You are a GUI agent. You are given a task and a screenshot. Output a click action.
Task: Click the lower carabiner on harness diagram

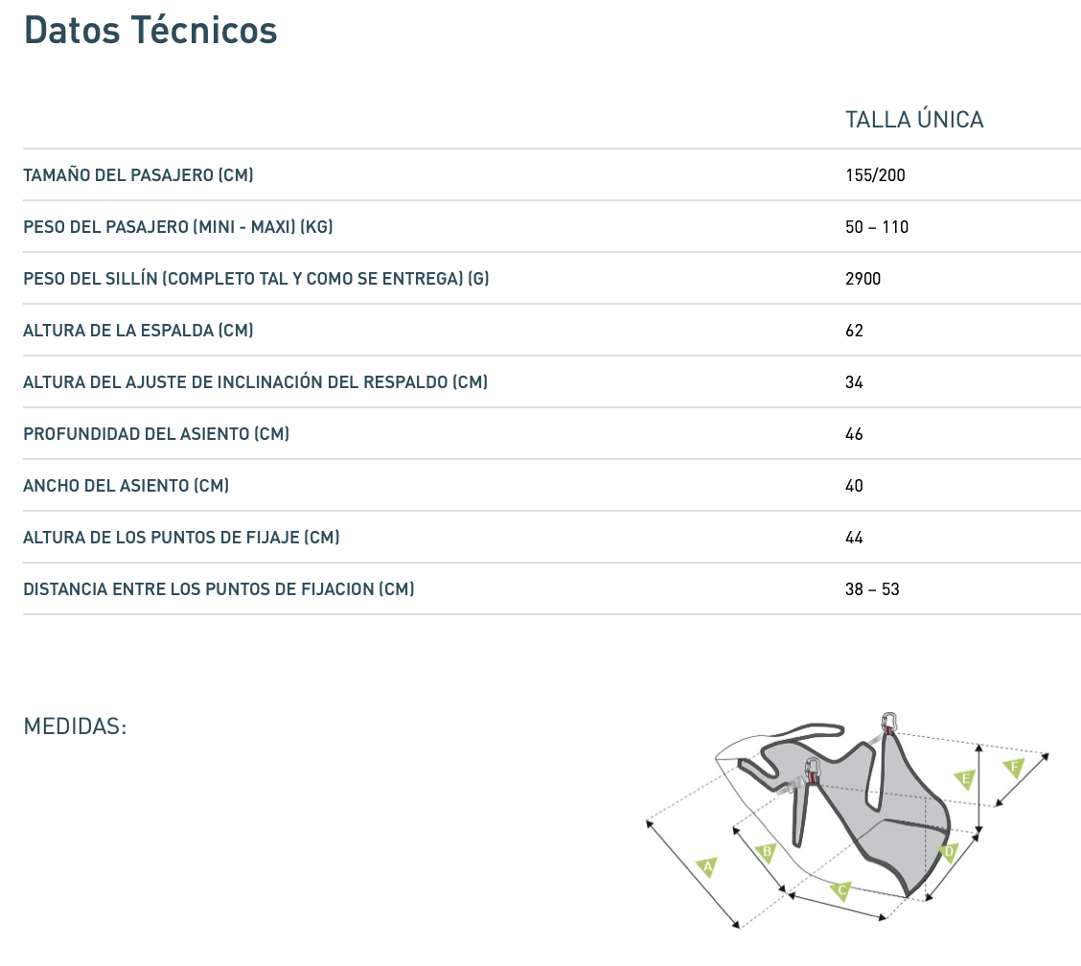tap(814, 769)
